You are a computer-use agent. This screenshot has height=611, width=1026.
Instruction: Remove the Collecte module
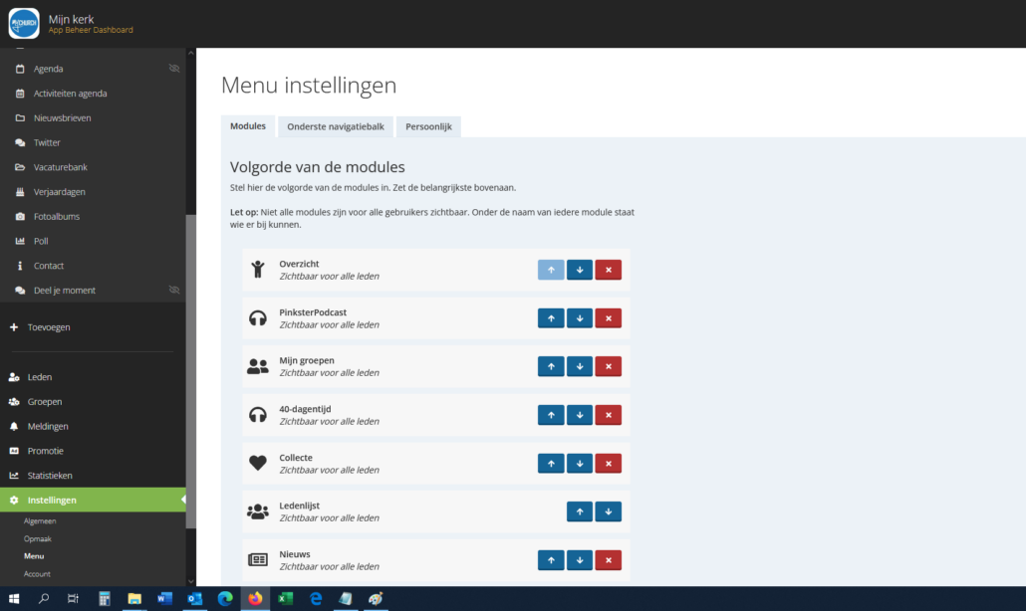608,464
